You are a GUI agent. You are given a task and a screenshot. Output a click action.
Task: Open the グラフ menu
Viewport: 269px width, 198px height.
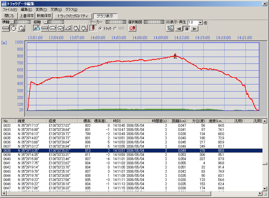71,10
